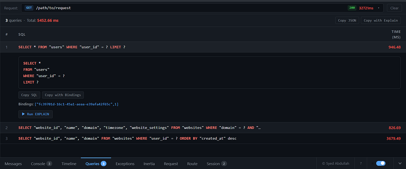This screenshot has width=406, height=169.
Task: Click the Console tab badge showing 3
Action: point(49,164)
